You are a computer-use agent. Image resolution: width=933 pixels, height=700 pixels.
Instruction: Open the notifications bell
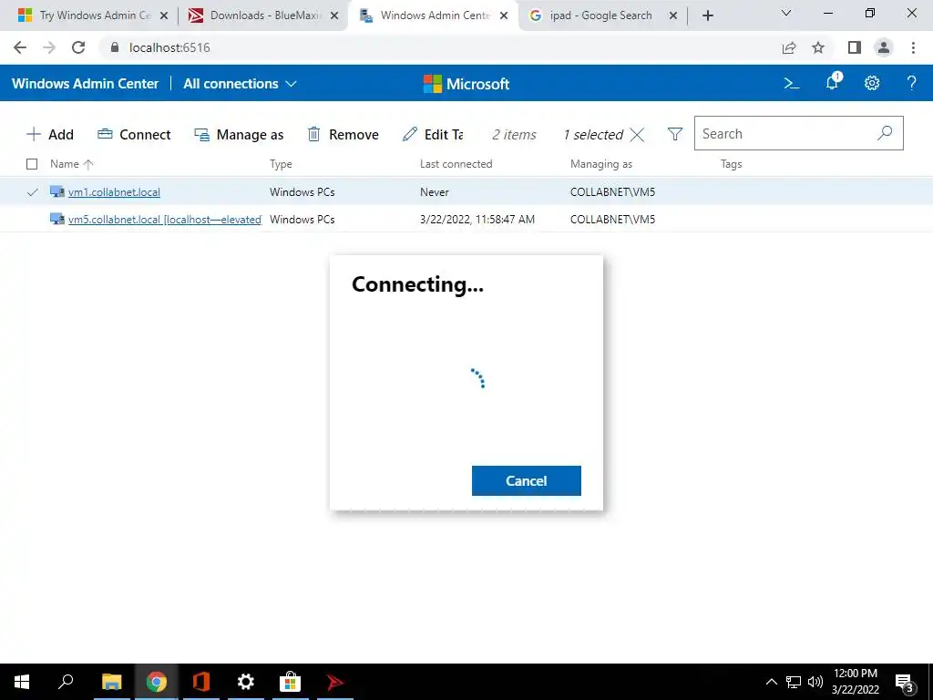[x=833, y=82]
